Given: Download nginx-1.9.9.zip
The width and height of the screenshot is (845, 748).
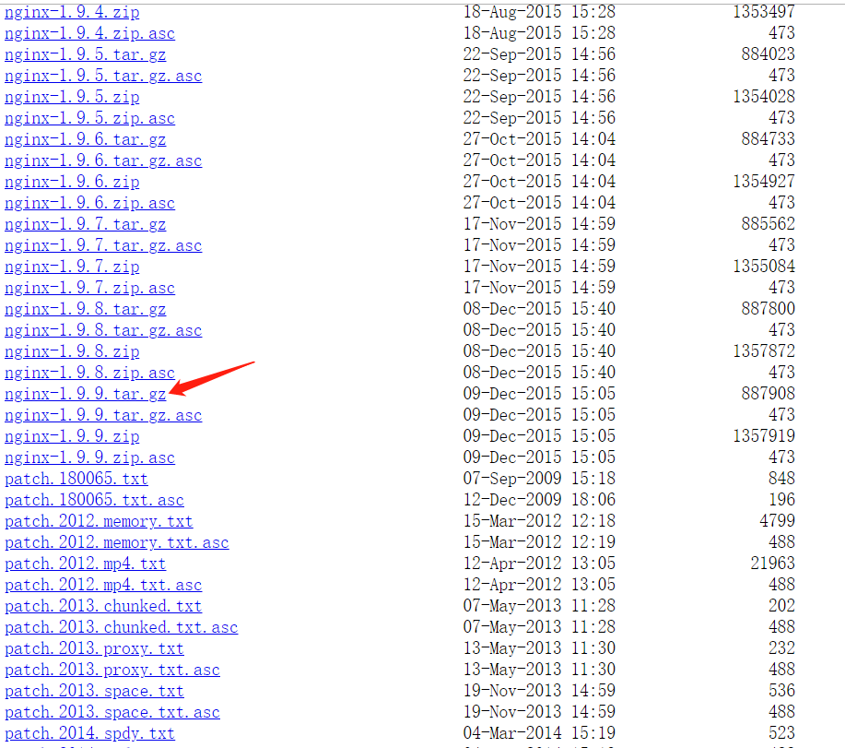Looking at the screenshot, I should tap(72, 436).
